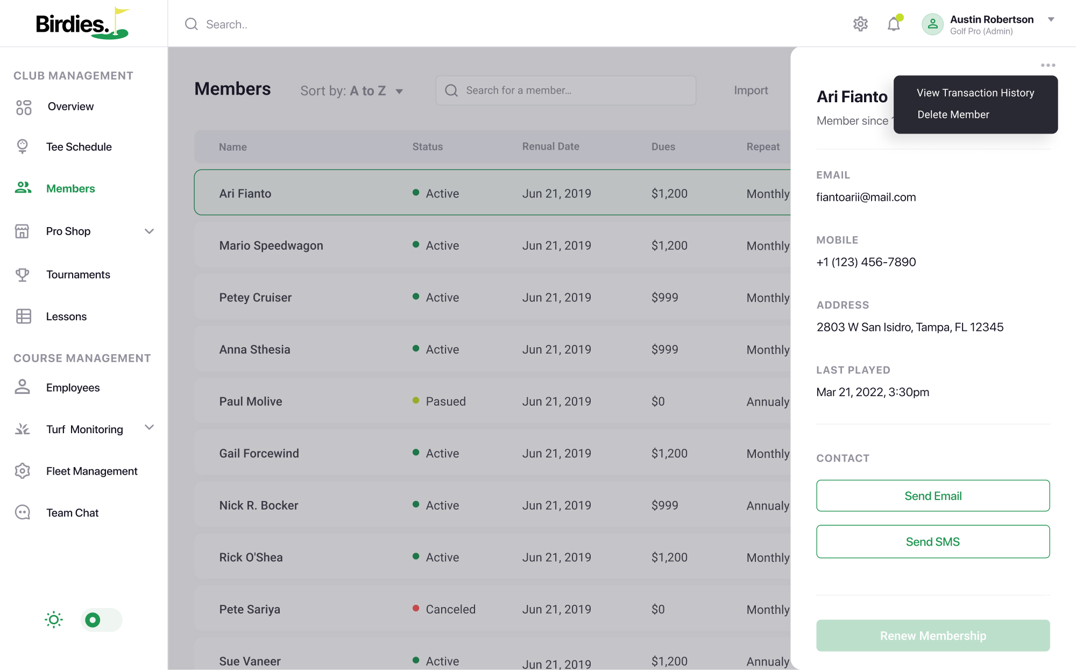
Task: Click the Search for a member field
Action: pos(566,90)
